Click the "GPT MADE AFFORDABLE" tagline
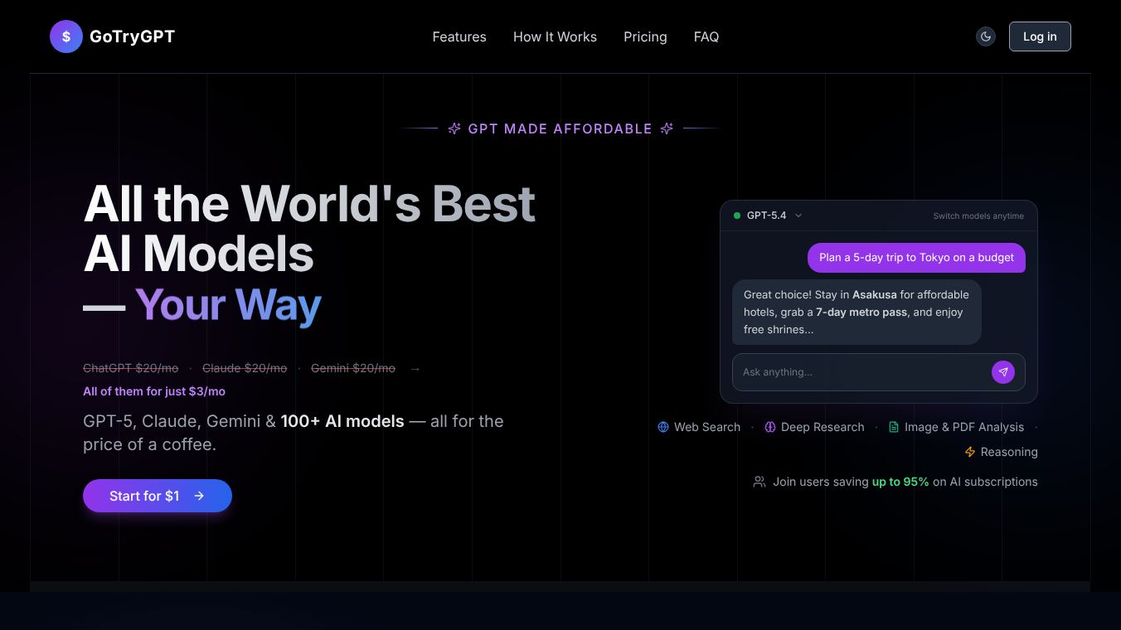The height and width of the screenshot is (630, 1121). click(x=560, y=128)
